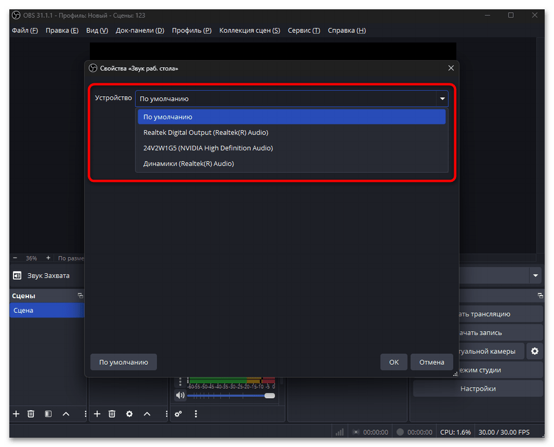Open the Профиль menu
Screen dimensions: 554x447
[x=191, y=30]
